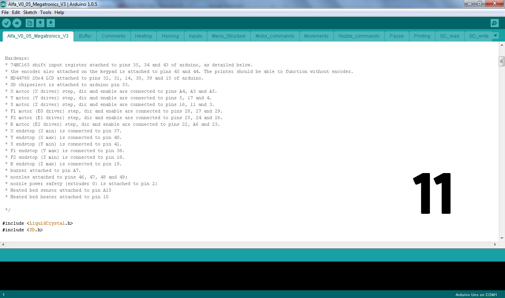This screenshot has width=505, height=298.
Task: Click the #include SD.h line
Action: click(x=23, y=230)
